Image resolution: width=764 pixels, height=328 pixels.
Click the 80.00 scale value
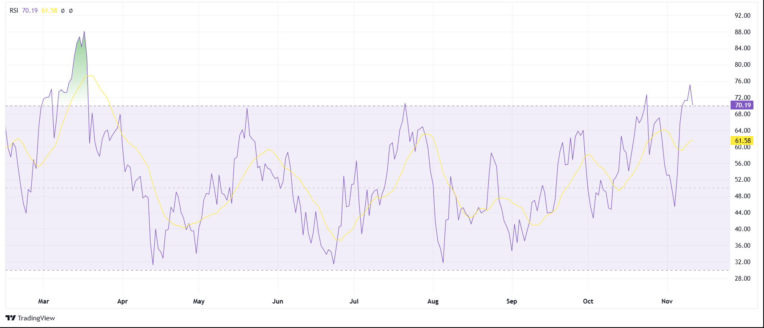point(742,65)
